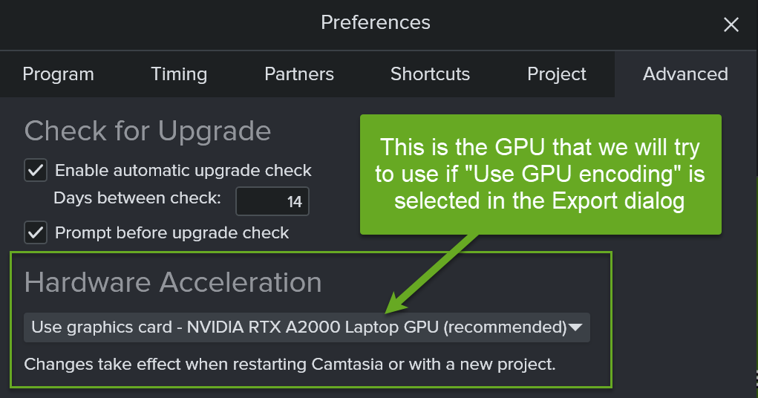Click the "Days between check:" label

pos(137,198)
